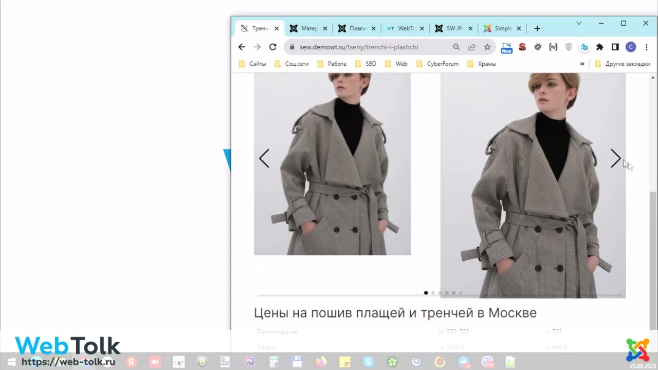The width and height of the screenshot is (658, 370).
Task: Close the 'Плагин' tab
Action: click(373, 28)
